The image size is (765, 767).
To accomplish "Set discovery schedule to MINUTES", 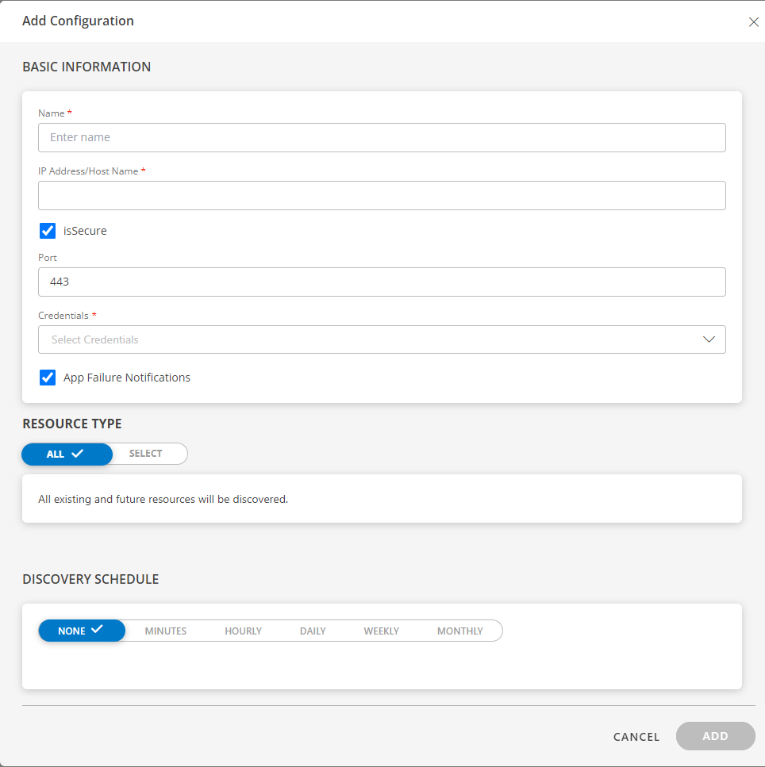I will tap(165, 631).
